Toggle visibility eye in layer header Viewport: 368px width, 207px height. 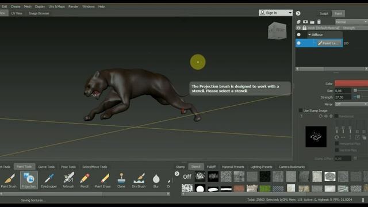click(298, 28)
